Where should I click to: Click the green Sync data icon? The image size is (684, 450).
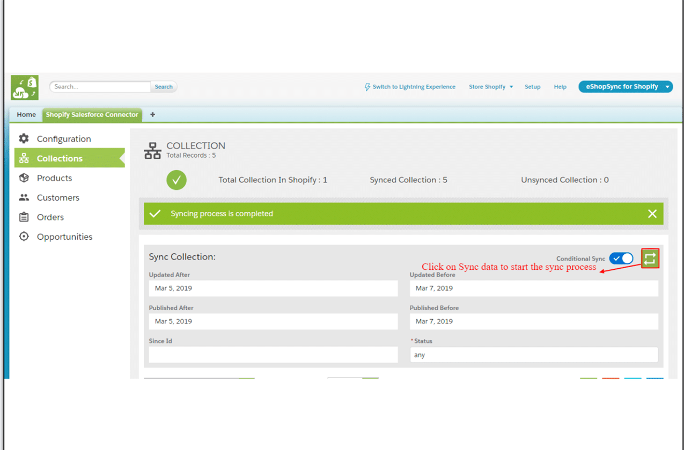(650, 259)
